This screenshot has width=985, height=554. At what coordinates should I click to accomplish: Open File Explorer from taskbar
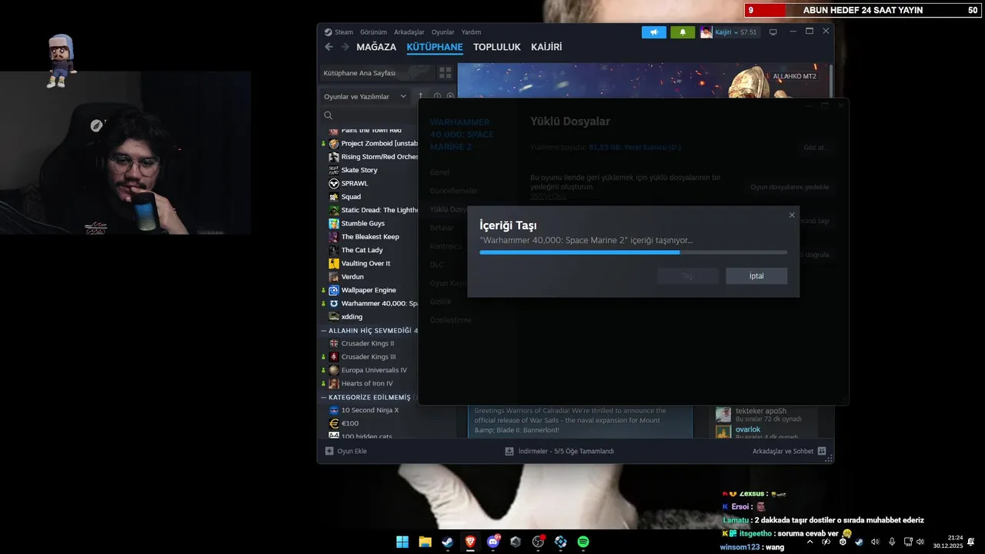[425, 542]
